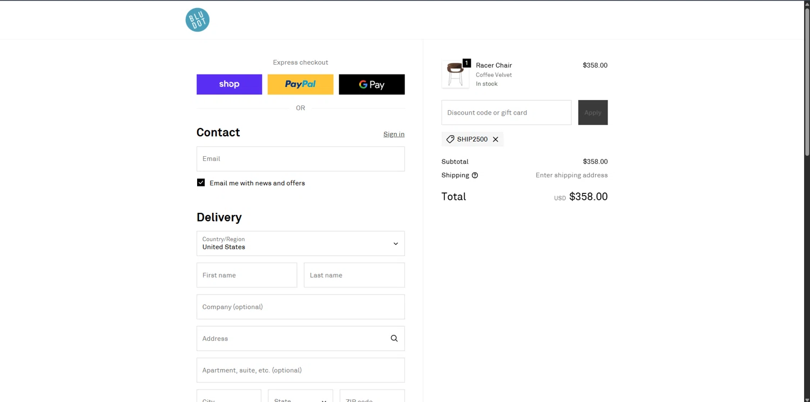Choose PayPal express checkout
The width and height of the screenshot is (810, 402).
click(300, 84)
